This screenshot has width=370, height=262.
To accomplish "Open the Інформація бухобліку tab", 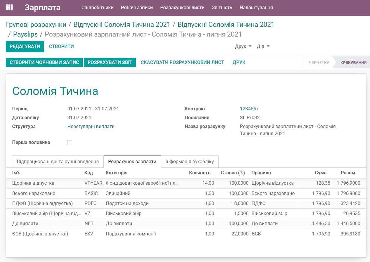I will point(189,161).
